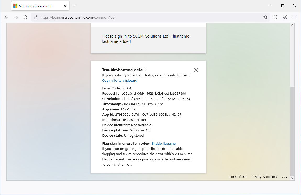The height and width of the screenshot is (195, 301).
Task: Open the three-dot more options in footer
Action: click(285, 177)
